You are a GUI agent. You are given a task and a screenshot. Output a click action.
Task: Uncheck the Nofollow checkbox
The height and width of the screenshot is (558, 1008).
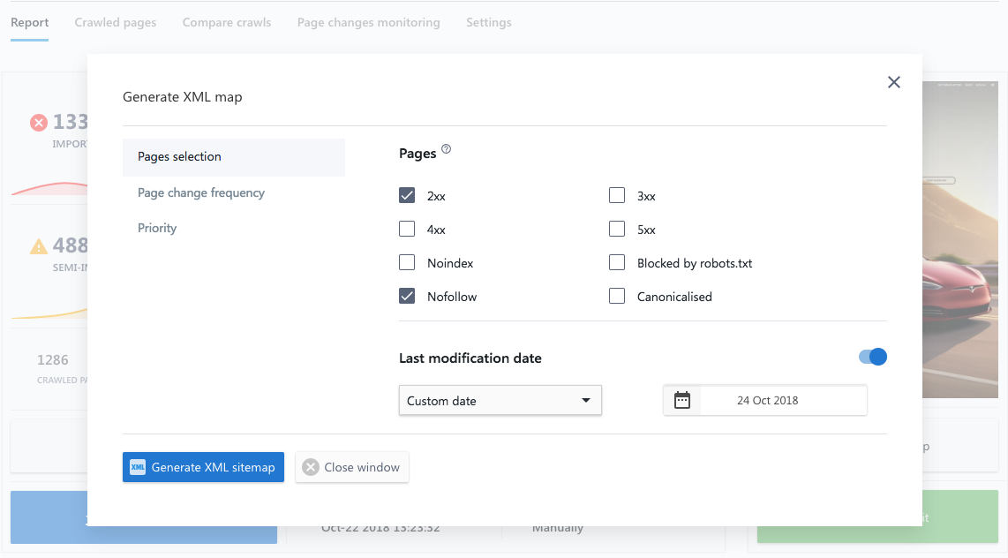407,297
